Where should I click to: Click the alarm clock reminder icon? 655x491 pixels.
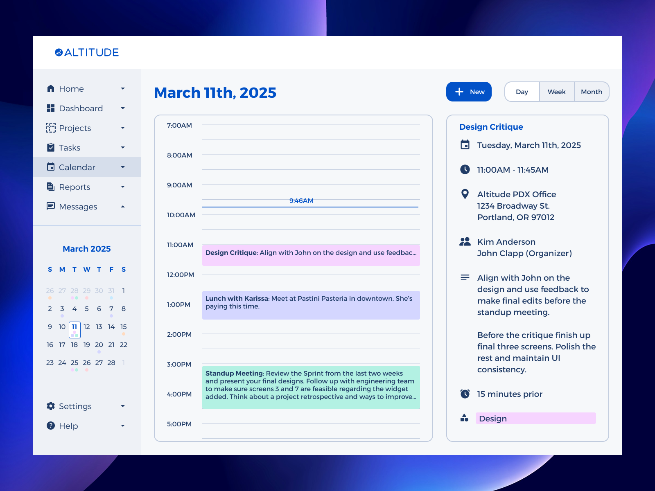pyautogui.click(x=465, y=394)
